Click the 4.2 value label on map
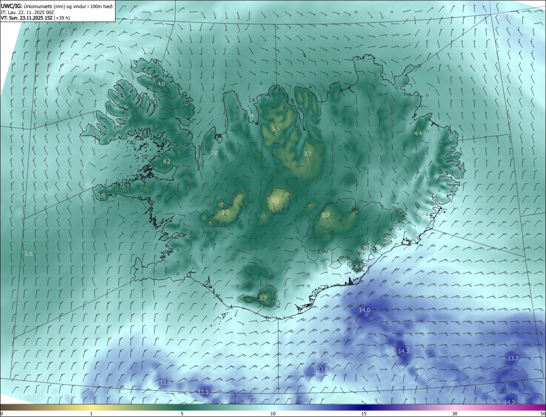Viewport: 546px width, 417px height. (x=167, y=161)
